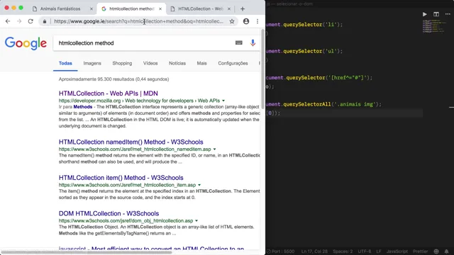
Task: Switch to Animais Fantásticos tab
Action: (x=60, y=9)
